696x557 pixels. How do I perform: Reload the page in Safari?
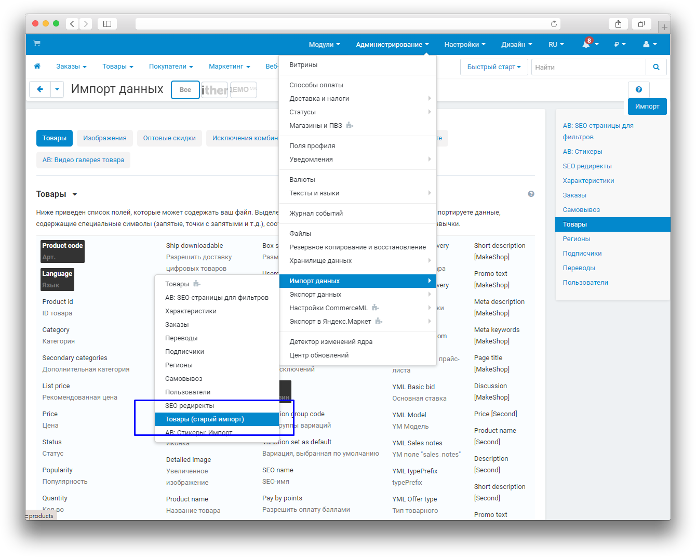[554, 24]
